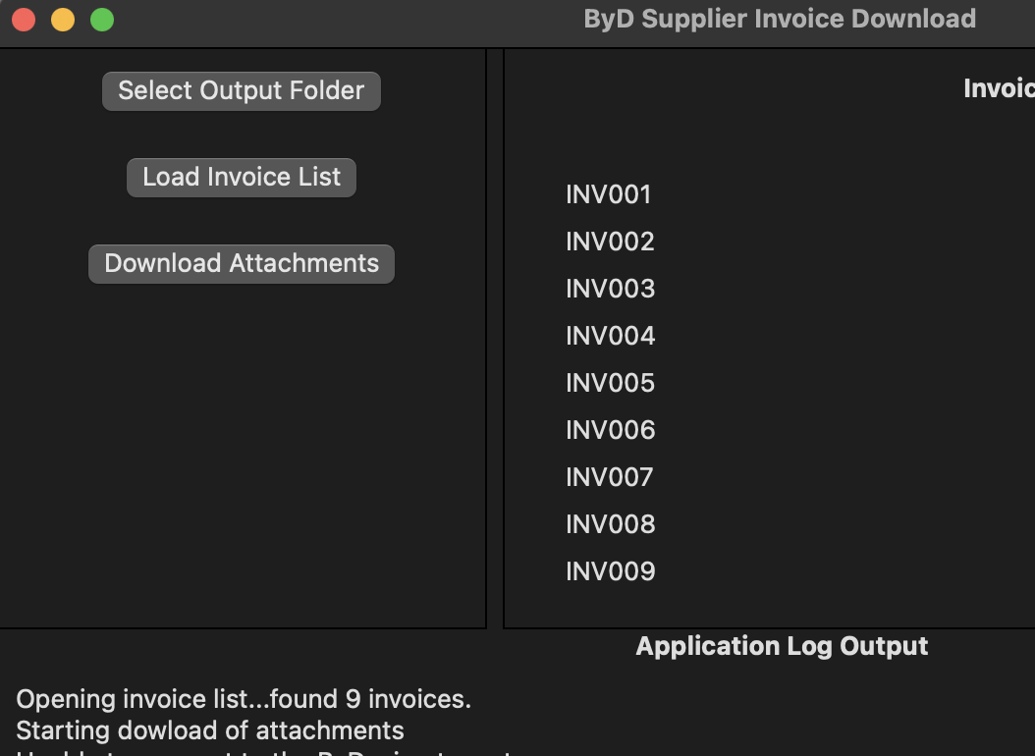Click the Select Output Folder button
The image size is (1035, 756).
pyautogui.click(x=241, y=90)
